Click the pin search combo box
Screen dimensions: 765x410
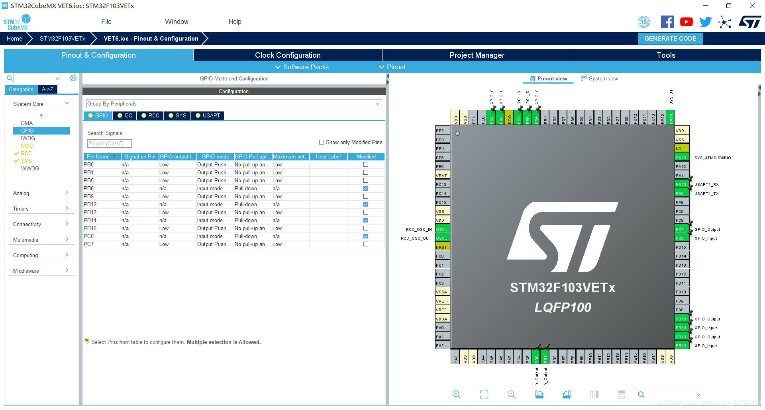pos(674,394)
